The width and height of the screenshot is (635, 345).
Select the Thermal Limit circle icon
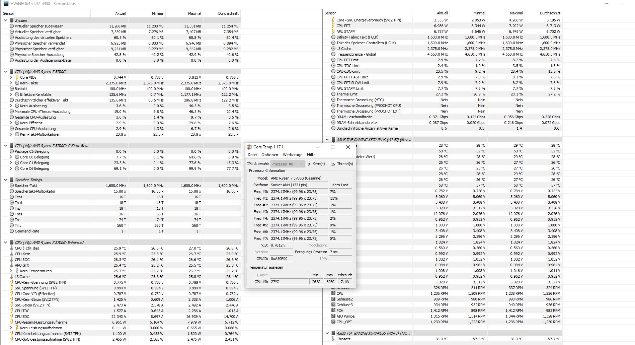tap(333, 94)
